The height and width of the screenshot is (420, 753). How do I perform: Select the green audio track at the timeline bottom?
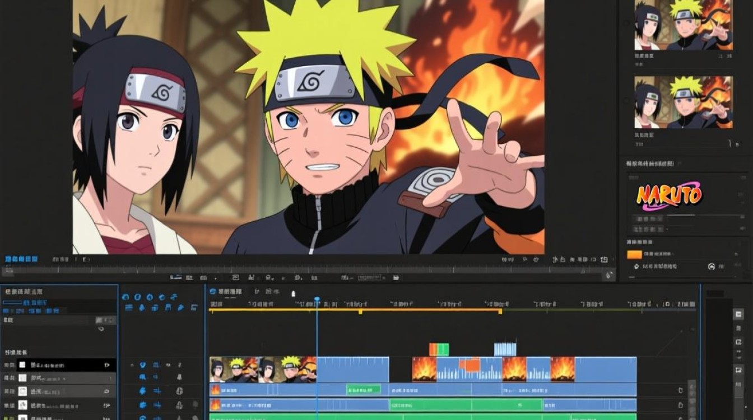(x=423, y=417)
